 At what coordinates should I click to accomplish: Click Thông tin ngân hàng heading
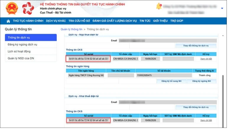pyautogui.click(x=78, y=66)
